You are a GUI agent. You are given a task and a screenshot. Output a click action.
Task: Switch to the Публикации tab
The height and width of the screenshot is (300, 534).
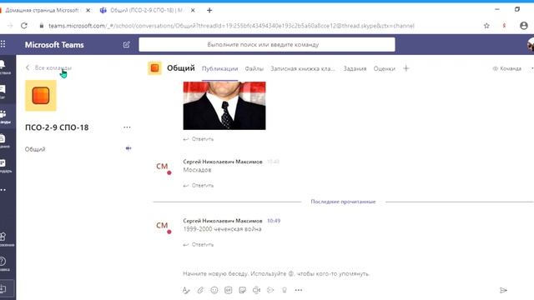[219, 68]
